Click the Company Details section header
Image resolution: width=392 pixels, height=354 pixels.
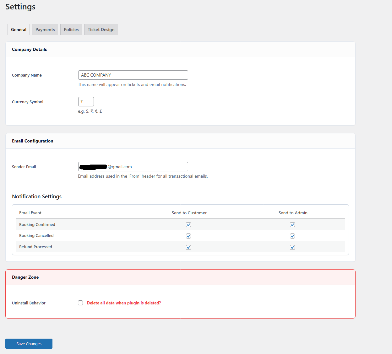click(29, 49)
